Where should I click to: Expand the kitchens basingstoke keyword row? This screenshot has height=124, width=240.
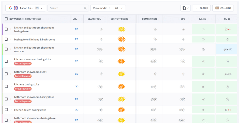tap(11, 86)
